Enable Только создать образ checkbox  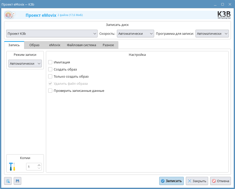coord(50,76)
